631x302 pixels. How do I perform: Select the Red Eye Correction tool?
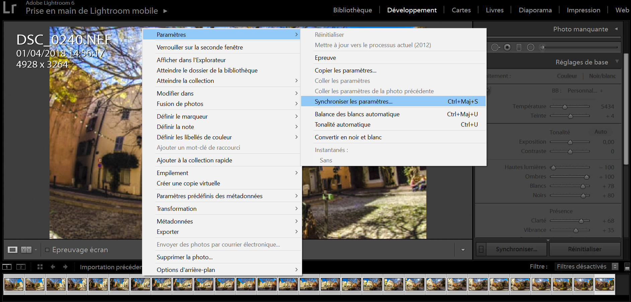(x=507, y=47)
